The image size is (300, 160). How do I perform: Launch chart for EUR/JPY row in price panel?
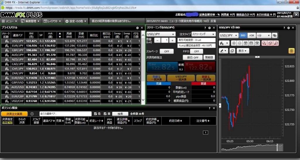tap(7, 45)
